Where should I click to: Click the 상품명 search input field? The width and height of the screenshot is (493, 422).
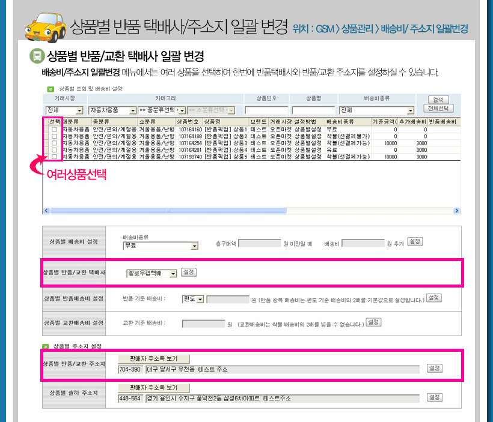(x=313, y=110)
